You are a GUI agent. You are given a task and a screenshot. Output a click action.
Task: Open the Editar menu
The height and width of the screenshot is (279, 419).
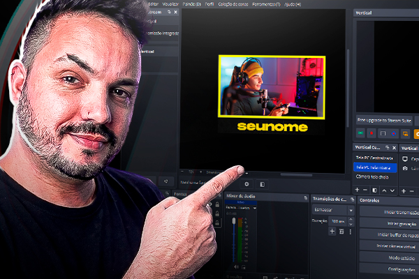153,4
